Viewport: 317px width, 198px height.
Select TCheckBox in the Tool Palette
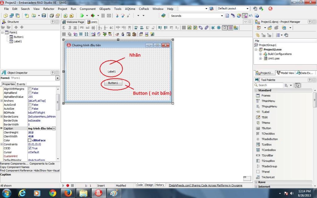(268, 134)
